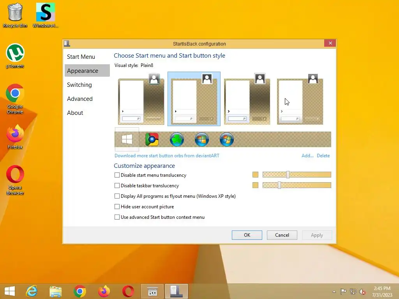Close the StartIsBack configuration window
Viewport: 399px width, 299px height.
[330, 43]
